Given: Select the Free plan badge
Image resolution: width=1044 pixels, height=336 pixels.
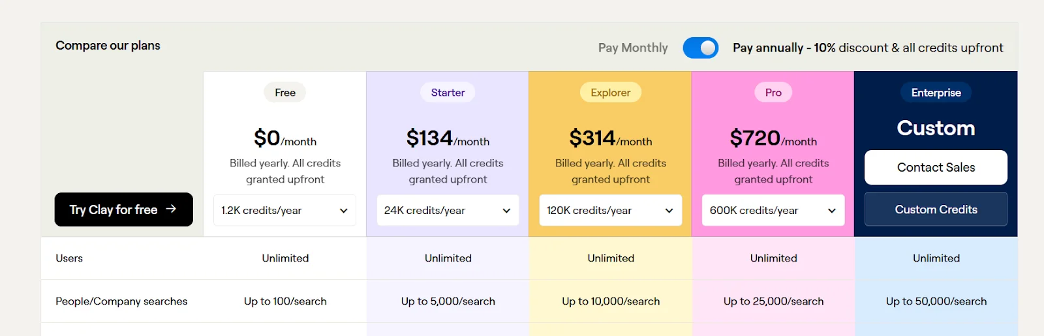Looking at the screenshot, I should pyautogui.click(x=284, y=93).
